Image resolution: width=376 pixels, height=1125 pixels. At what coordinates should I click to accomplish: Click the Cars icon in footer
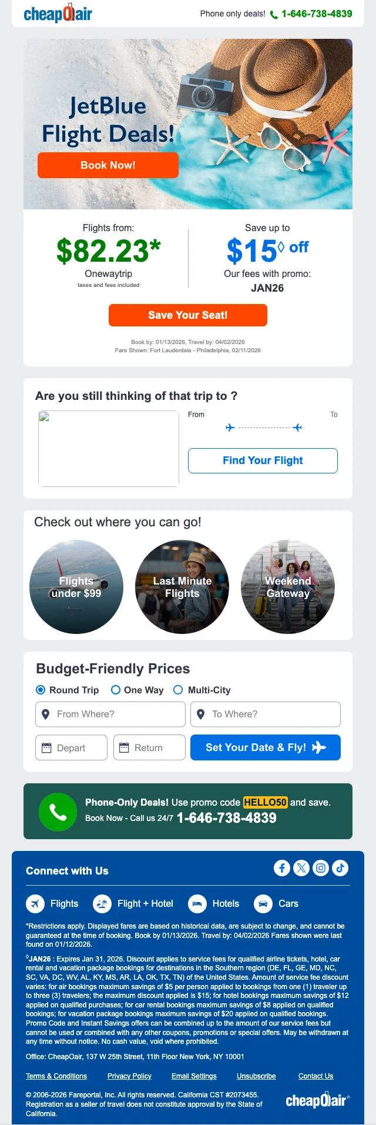[263, 903]
